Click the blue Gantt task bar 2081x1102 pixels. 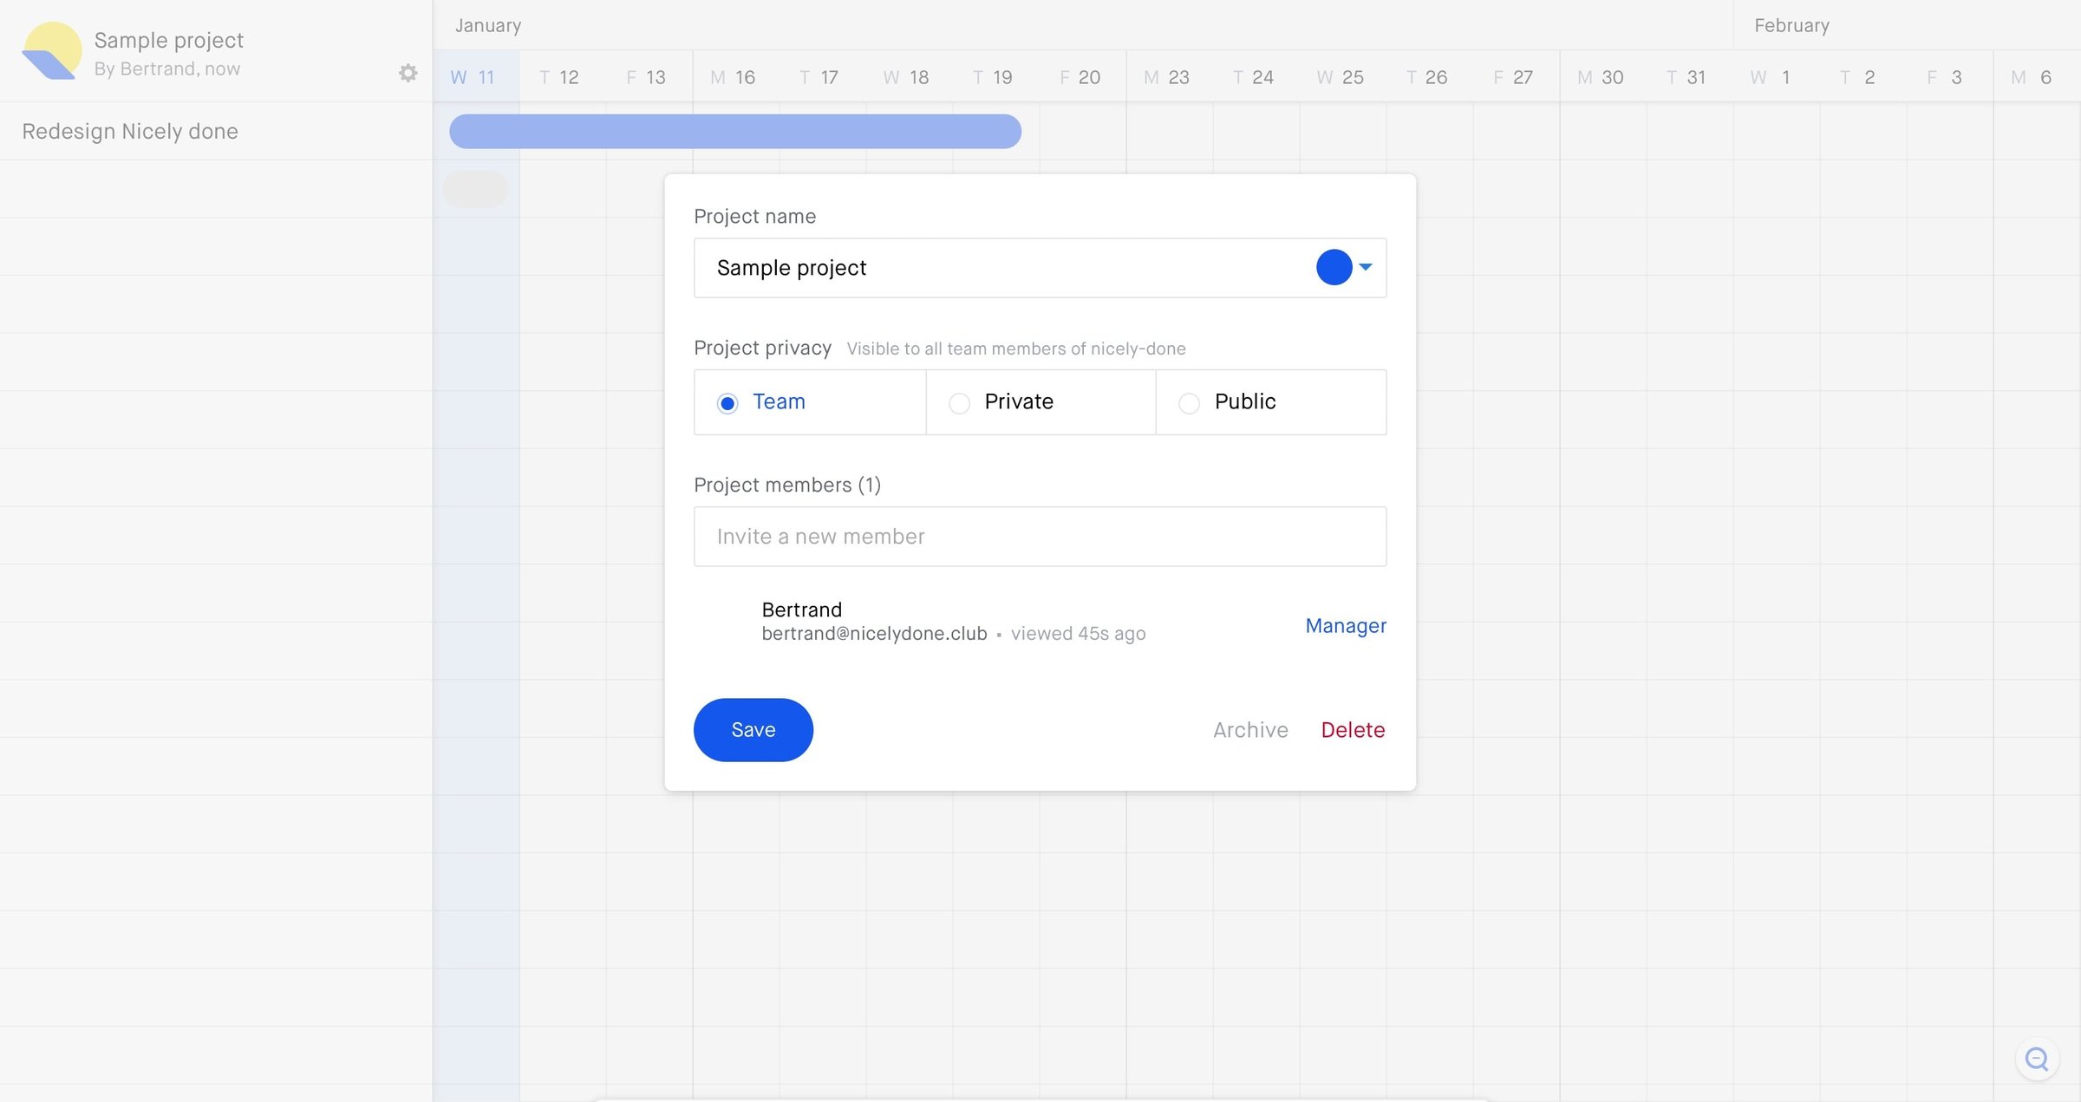(x=735, y=132)
